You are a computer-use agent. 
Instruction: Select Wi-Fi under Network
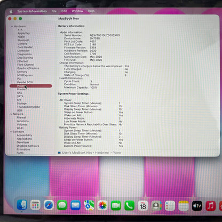pos(20,128)
